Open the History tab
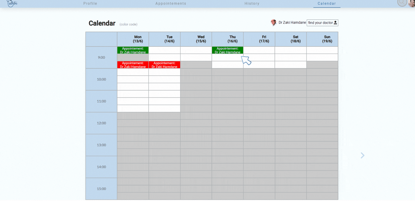Screen dimensions: 415x201 coord(252,3)
